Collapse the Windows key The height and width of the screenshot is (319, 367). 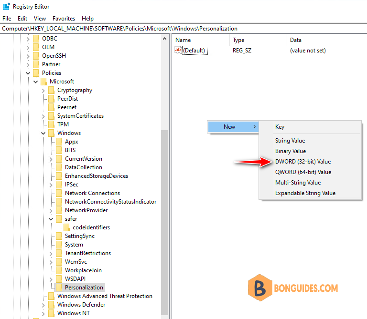coord(43,134)
